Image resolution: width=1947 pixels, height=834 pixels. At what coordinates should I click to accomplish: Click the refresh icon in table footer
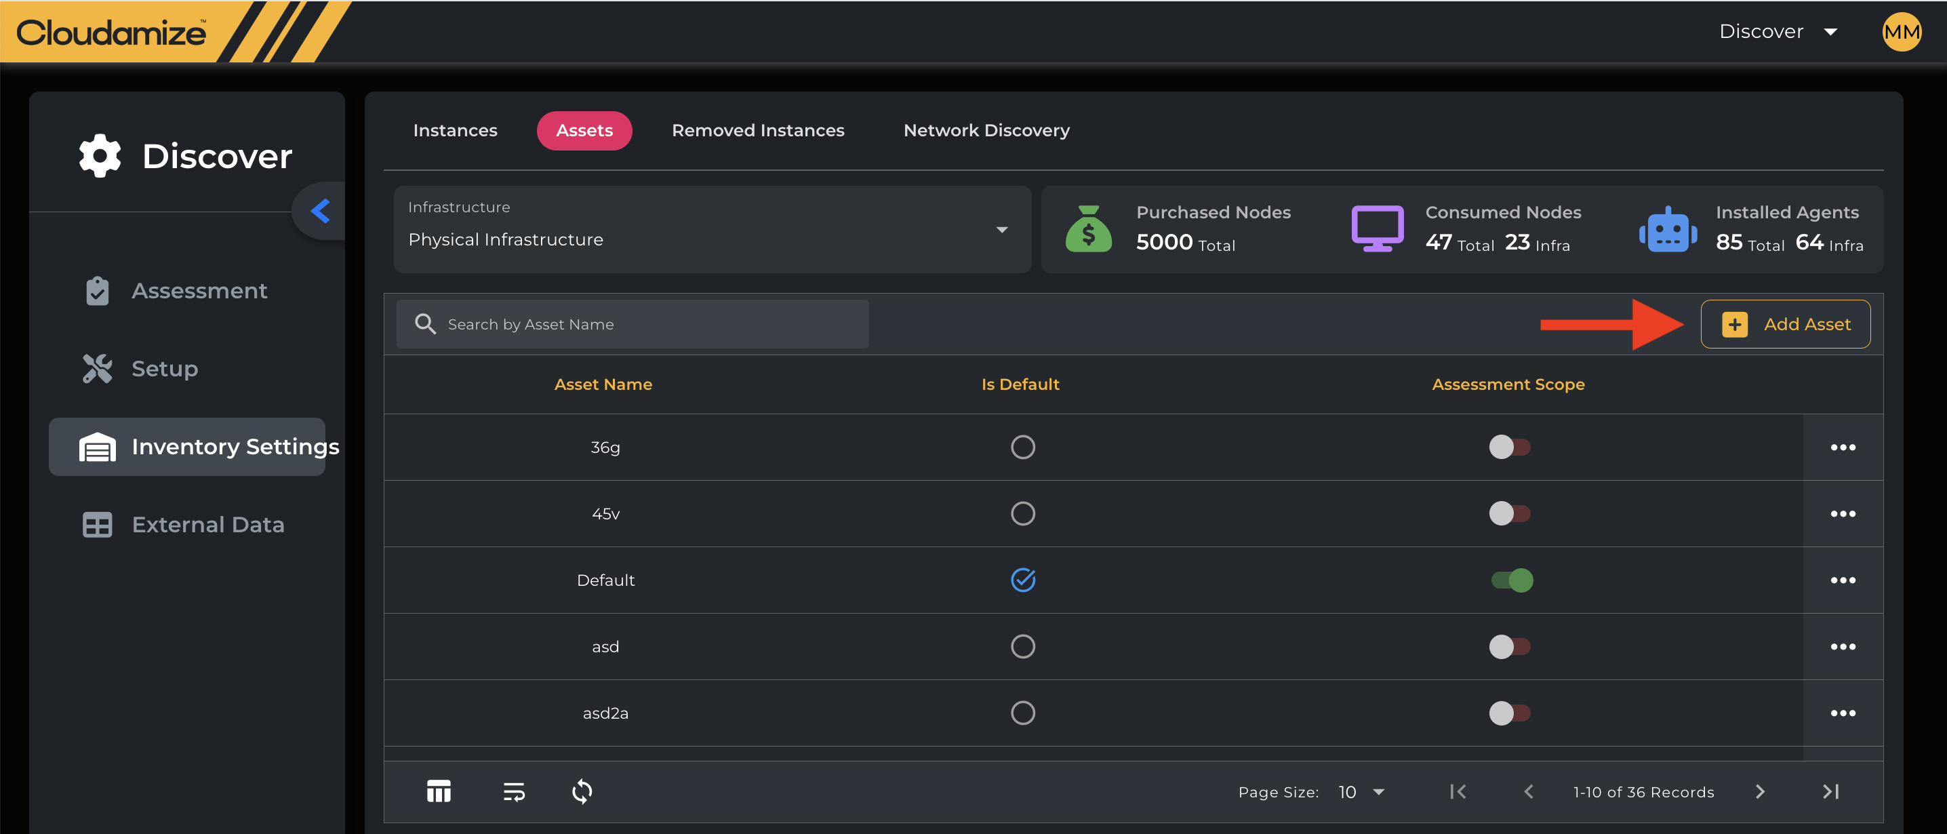(582, 792)
